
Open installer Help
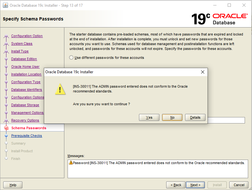click(x=13, y=185)
